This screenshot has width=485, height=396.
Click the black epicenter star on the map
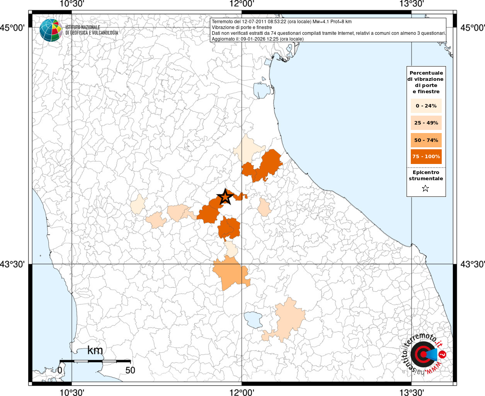pyautogui.click(x=225, y=197)
